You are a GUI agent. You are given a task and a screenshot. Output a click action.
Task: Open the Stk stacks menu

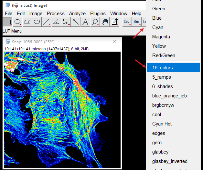(x=137, y=22)
